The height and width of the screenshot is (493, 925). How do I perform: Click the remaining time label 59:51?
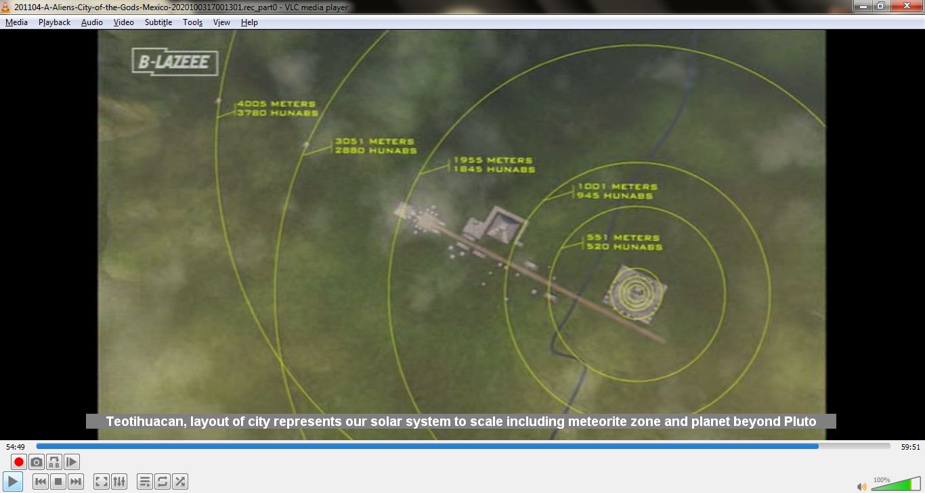[910, 447]
